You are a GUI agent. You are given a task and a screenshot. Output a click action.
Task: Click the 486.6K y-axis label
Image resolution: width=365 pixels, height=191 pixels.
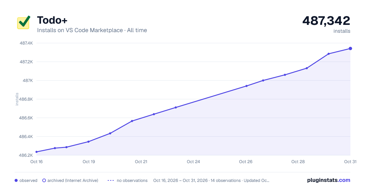[26, 118]
